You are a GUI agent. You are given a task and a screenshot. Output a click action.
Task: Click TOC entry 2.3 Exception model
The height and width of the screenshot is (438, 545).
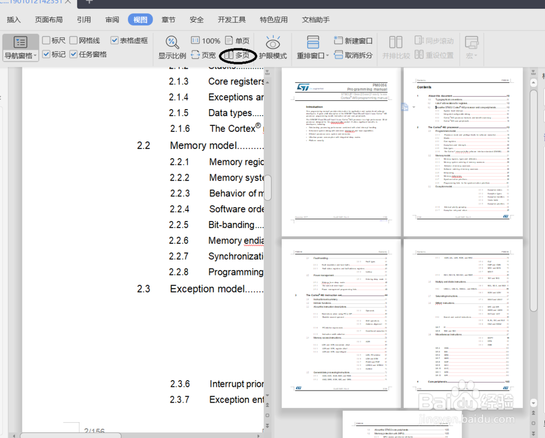[200, 289]
